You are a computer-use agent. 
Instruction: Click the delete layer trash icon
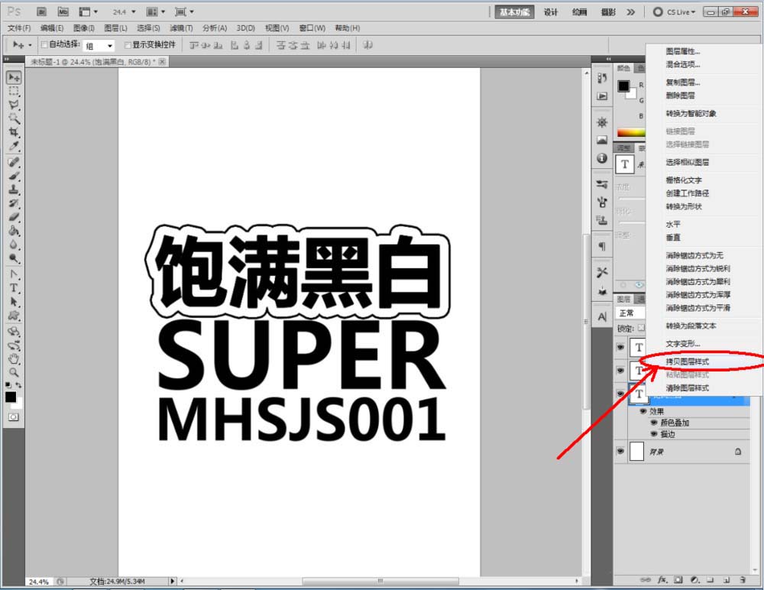(x=743, y=580)
